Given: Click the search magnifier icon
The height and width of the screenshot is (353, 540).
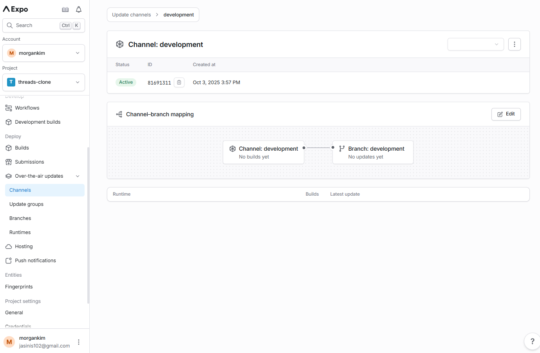Looking at the screenshot, I should [10, 25].
